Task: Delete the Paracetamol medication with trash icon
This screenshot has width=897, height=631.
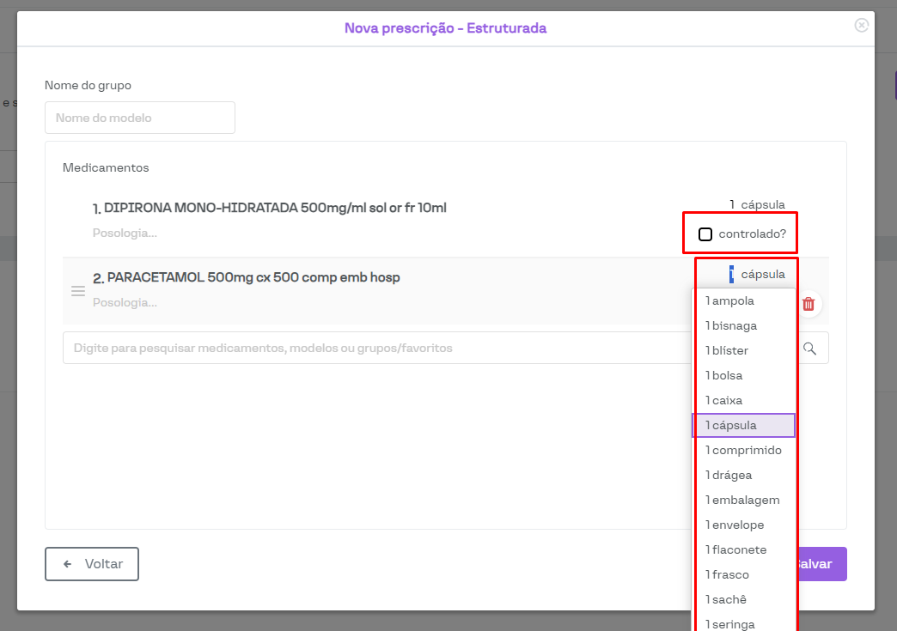Action: [809, 304]
